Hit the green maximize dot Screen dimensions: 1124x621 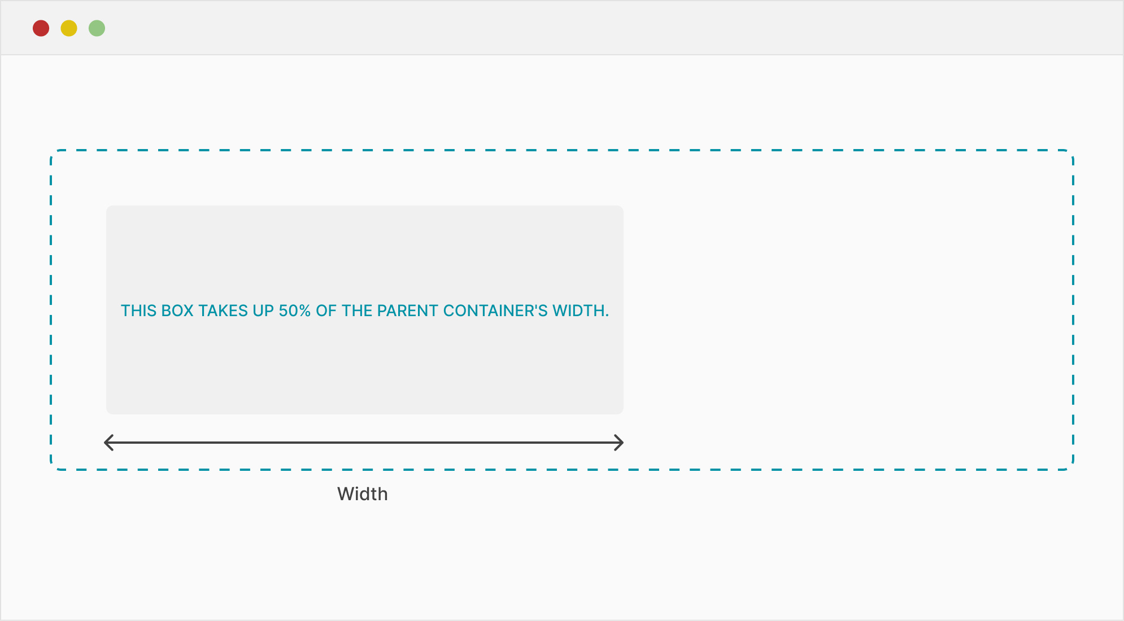tap(97, 28)
